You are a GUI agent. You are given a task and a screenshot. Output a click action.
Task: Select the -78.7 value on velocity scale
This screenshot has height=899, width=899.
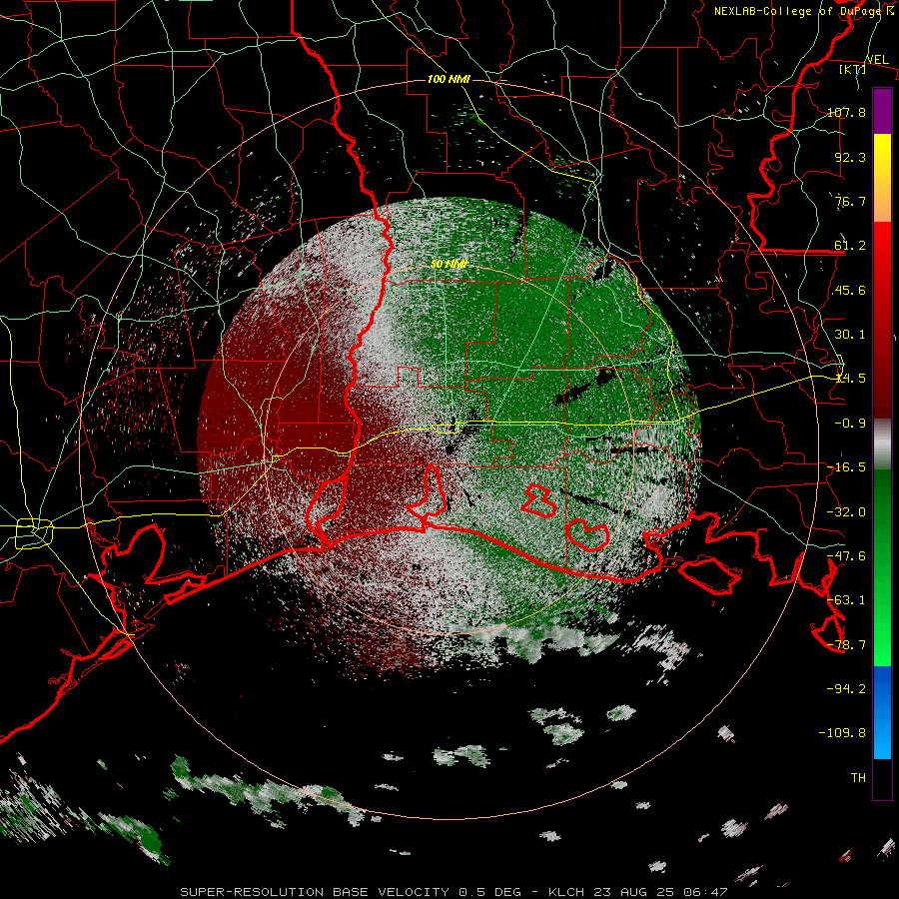click(x=846, y=645)
